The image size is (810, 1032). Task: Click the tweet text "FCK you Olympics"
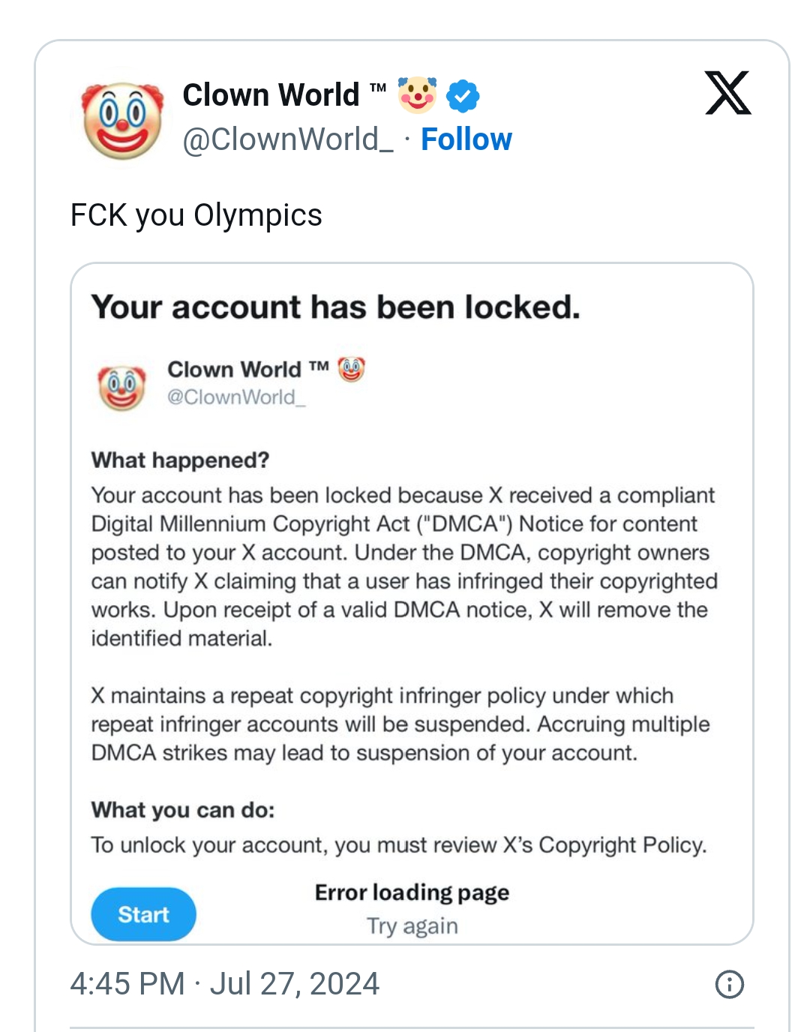tap(196, 215)
